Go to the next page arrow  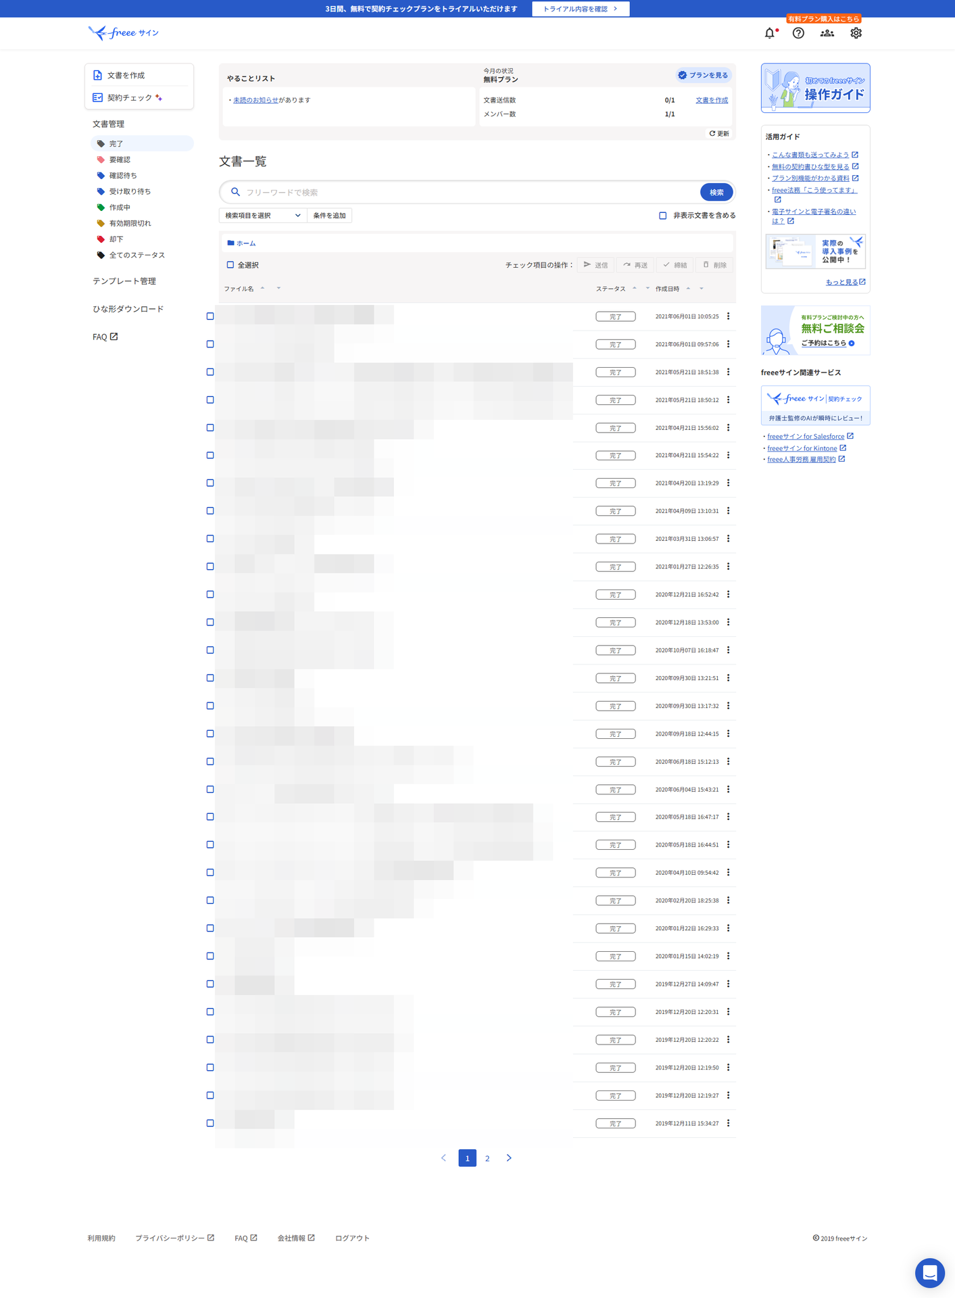point(509,1158)
